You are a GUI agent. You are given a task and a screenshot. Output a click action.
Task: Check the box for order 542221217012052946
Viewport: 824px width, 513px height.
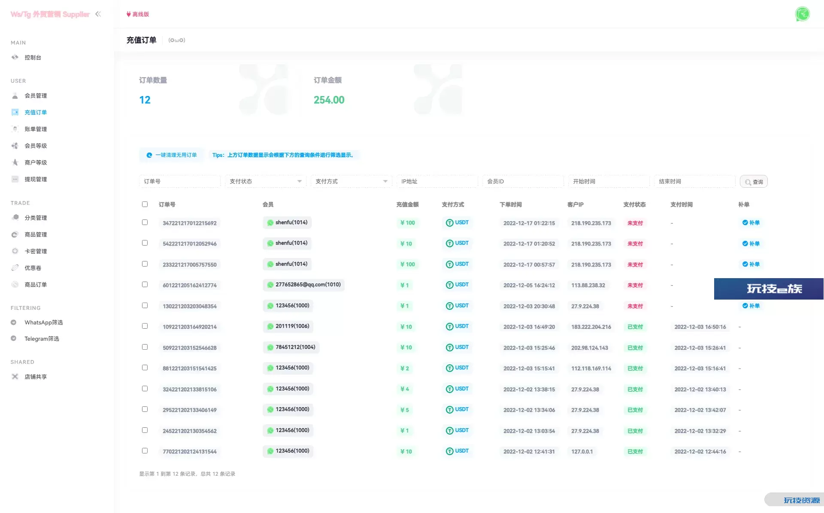[x=145, y=243]
